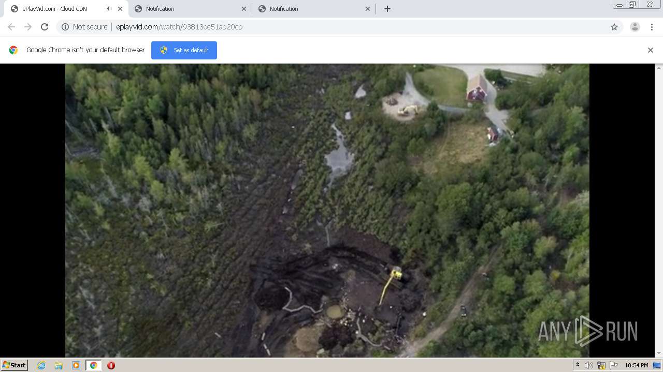Open Chrome three-dot customize menu
The image size is (663, 372).
coord(652,27)
